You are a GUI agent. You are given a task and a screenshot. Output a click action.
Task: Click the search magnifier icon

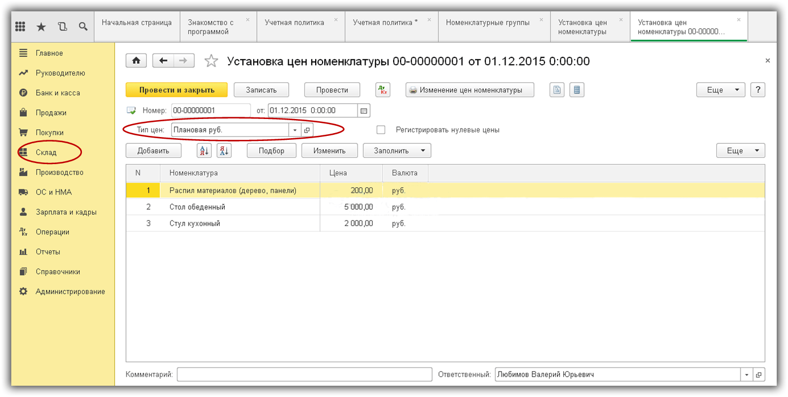tap(83, 27)
